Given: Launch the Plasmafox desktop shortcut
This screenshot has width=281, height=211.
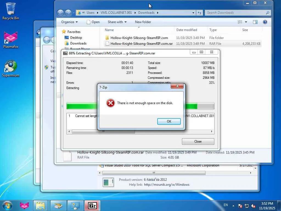Looking at the screenshot, I should click(11, 40).
